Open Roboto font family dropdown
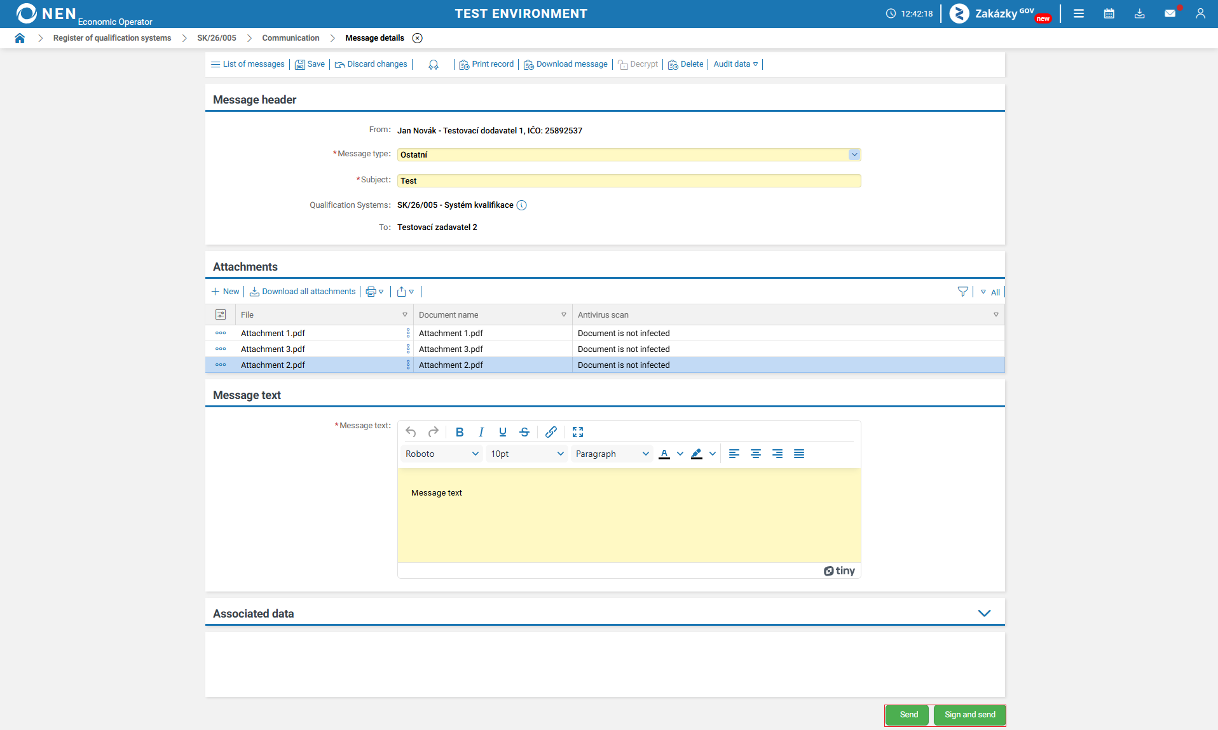Screen dimensions: 1218x730 pyautogui.click(x=442, y=454)
